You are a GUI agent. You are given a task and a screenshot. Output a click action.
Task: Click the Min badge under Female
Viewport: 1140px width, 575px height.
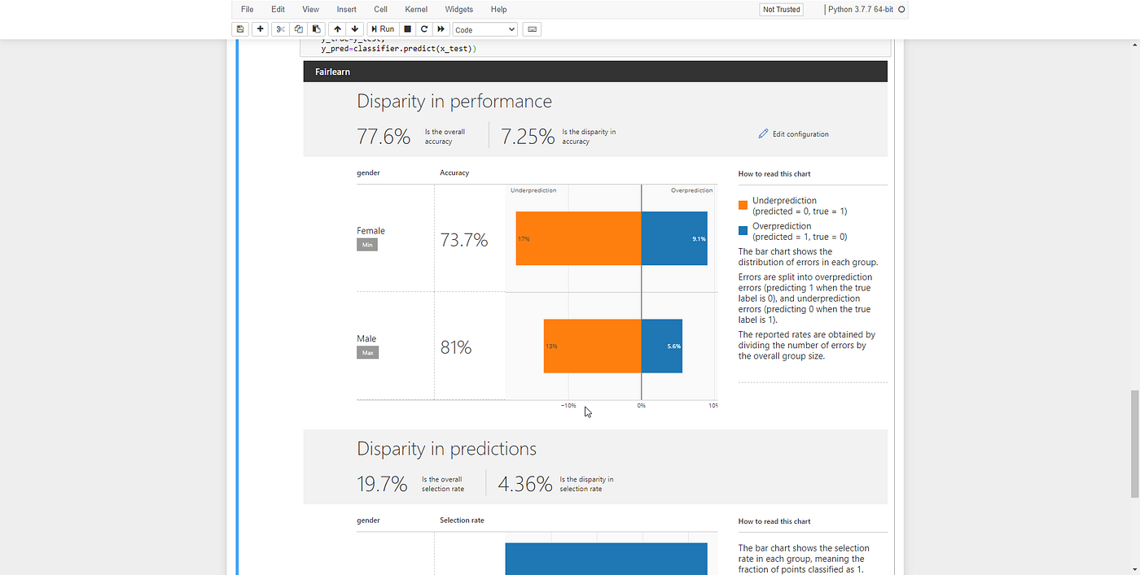point(366,244)
